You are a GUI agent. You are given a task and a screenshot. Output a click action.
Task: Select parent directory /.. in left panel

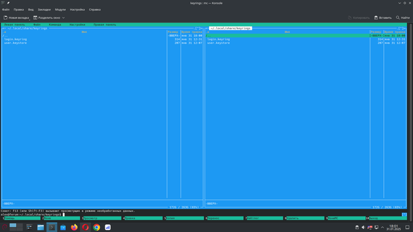[x=5, y=35]
